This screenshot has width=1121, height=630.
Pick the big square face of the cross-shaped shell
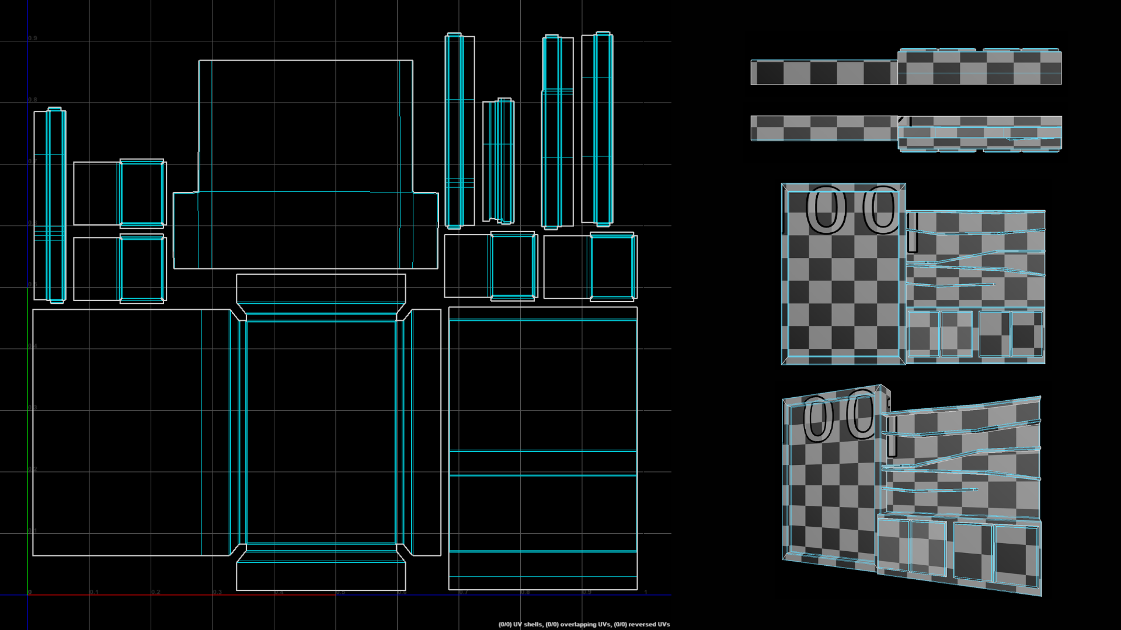click(x=131, y=432)
